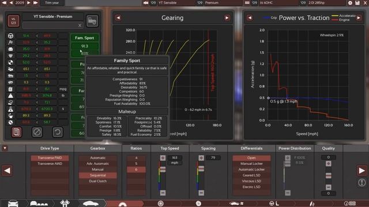Set gear ratios count to 5
The image size is (369, 207).
(x=136, y=163)
